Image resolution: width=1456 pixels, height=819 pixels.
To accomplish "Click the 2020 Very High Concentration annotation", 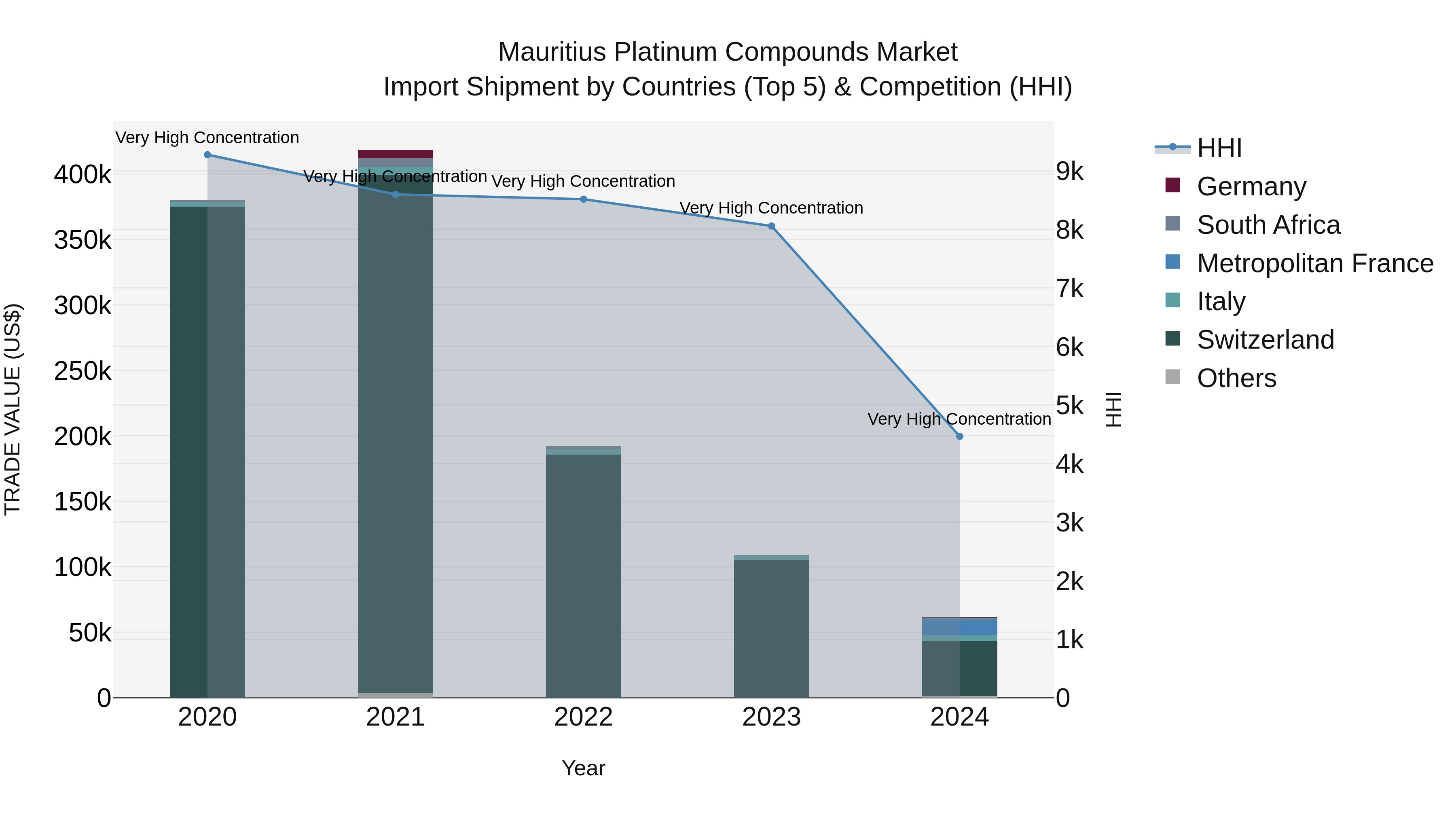I will (207, 138).
